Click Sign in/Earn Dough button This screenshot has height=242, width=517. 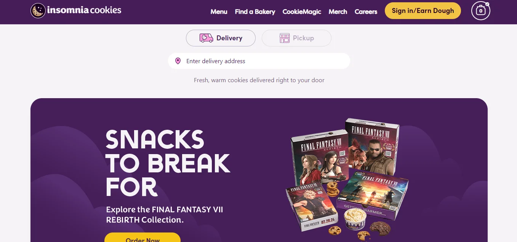(423, 11)
